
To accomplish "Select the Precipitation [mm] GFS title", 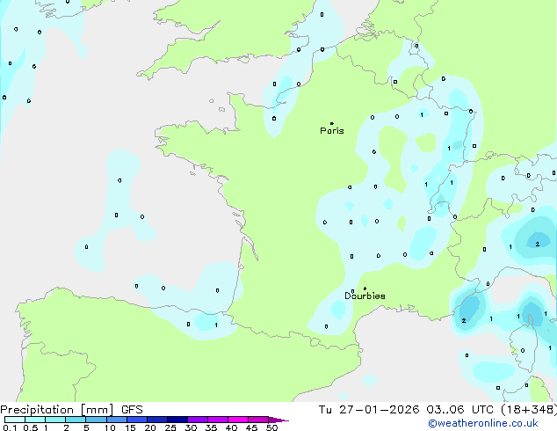I will (71, 410).
